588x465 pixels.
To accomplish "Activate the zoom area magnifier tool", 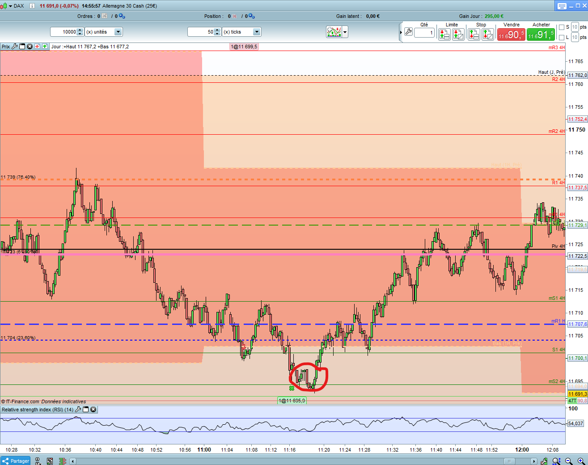I will (556, 461).
